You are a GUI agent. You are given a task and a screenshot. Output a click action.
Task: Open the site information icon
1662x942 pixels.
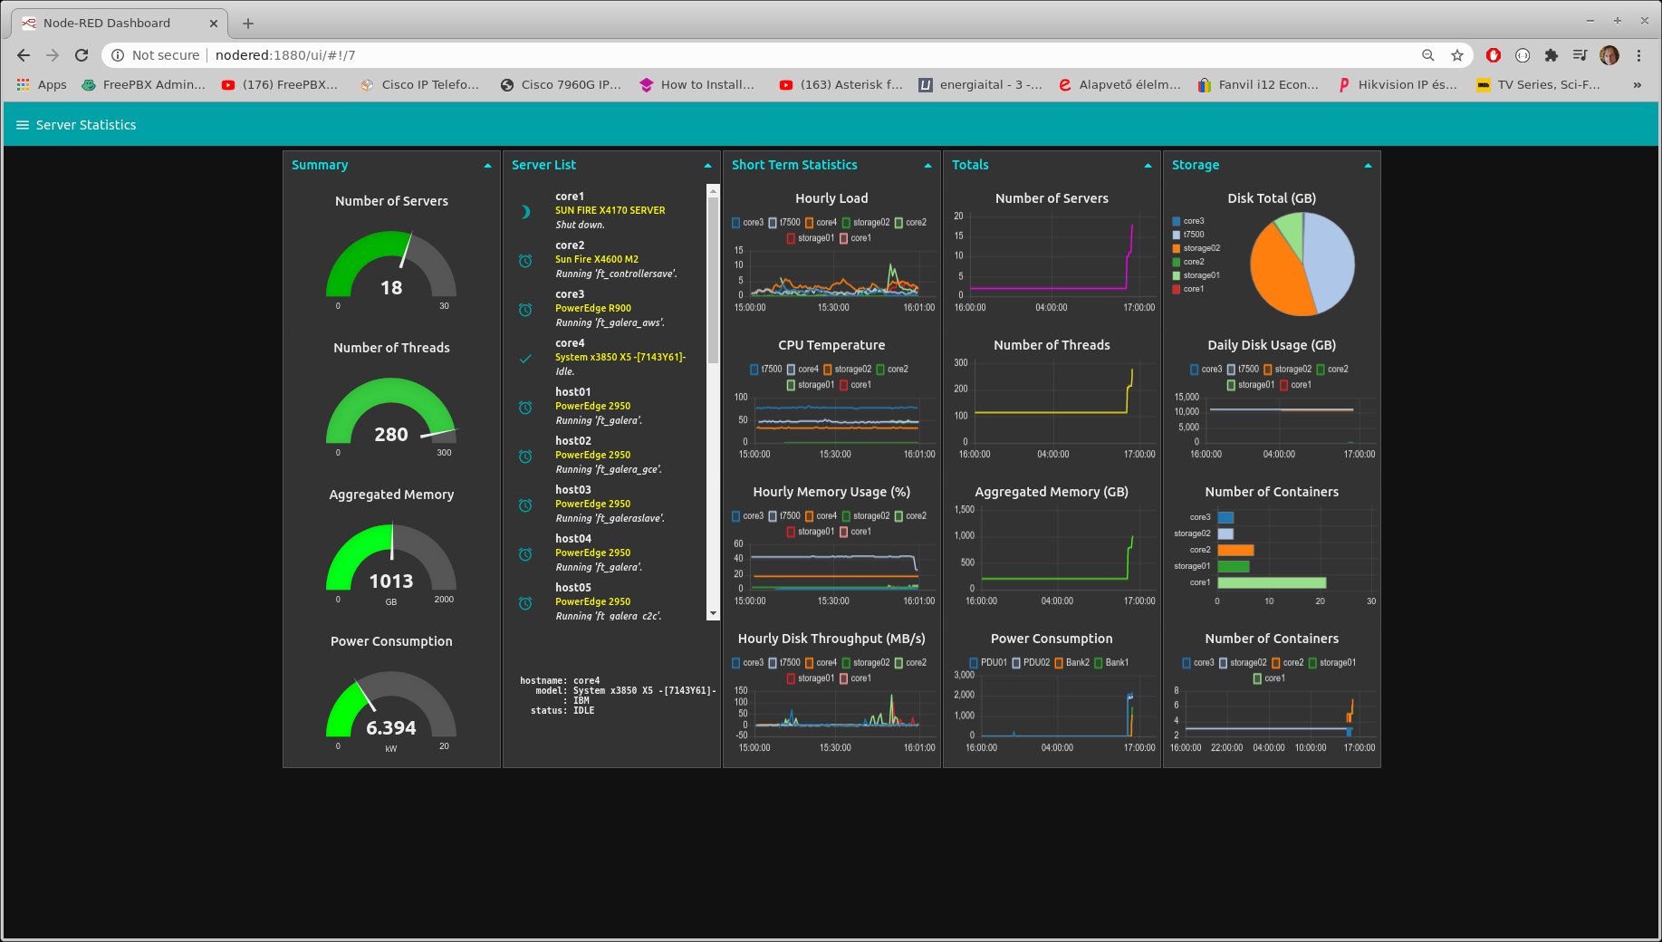coord(118,55)
